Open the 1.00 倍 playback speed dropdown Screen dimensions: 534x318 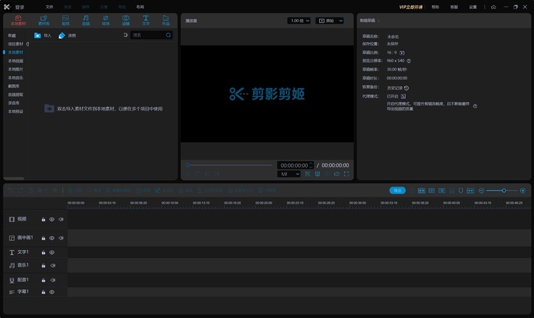[x=298, y=21]
